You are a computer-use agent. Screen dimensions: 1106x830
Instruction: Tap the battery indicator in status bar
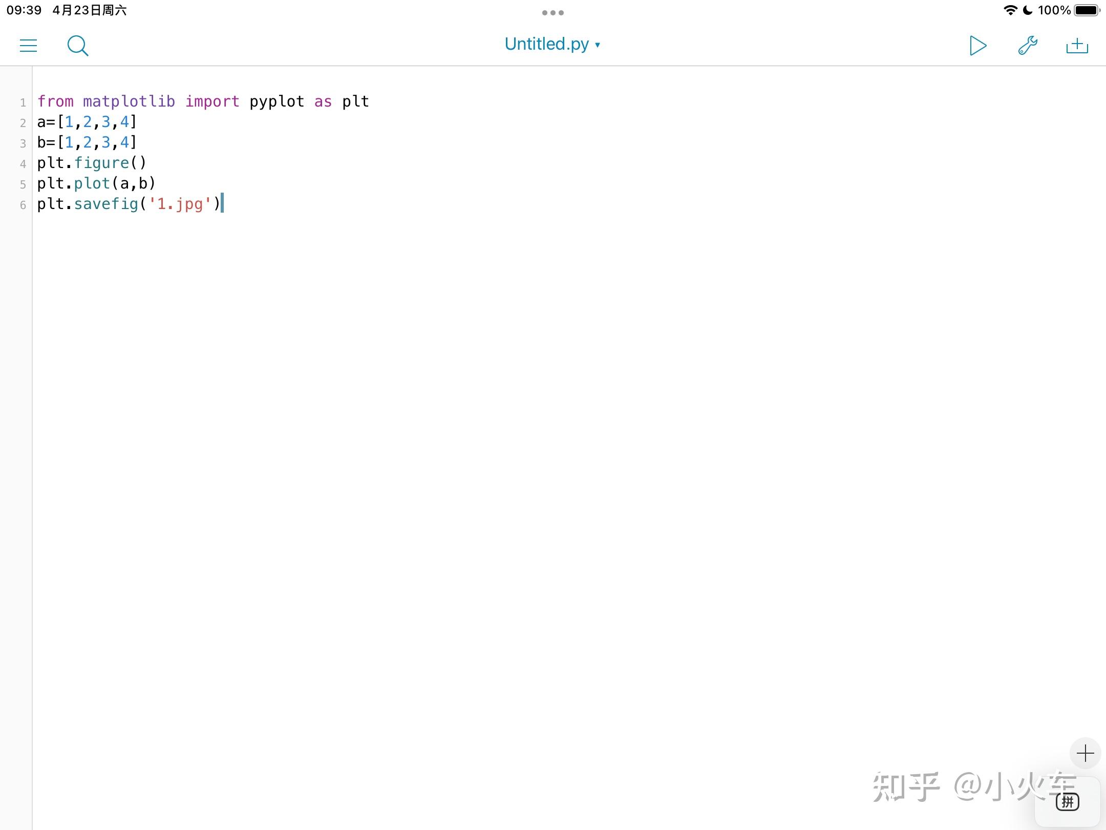pyautogui.click(x=1087, y=10)
